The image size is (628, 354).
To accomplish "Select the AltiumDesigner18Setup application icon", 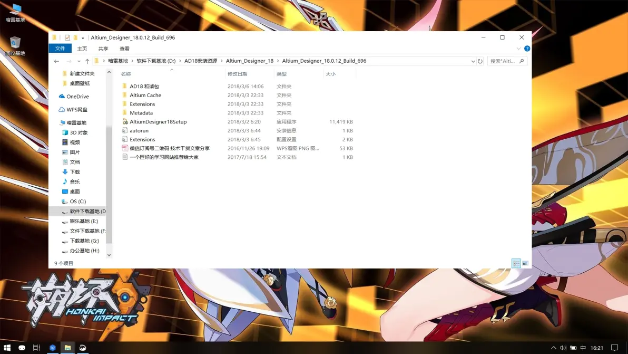I will pos(125,121).
